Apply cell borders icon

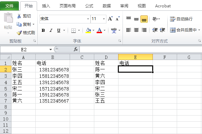[x=73, y=30]
